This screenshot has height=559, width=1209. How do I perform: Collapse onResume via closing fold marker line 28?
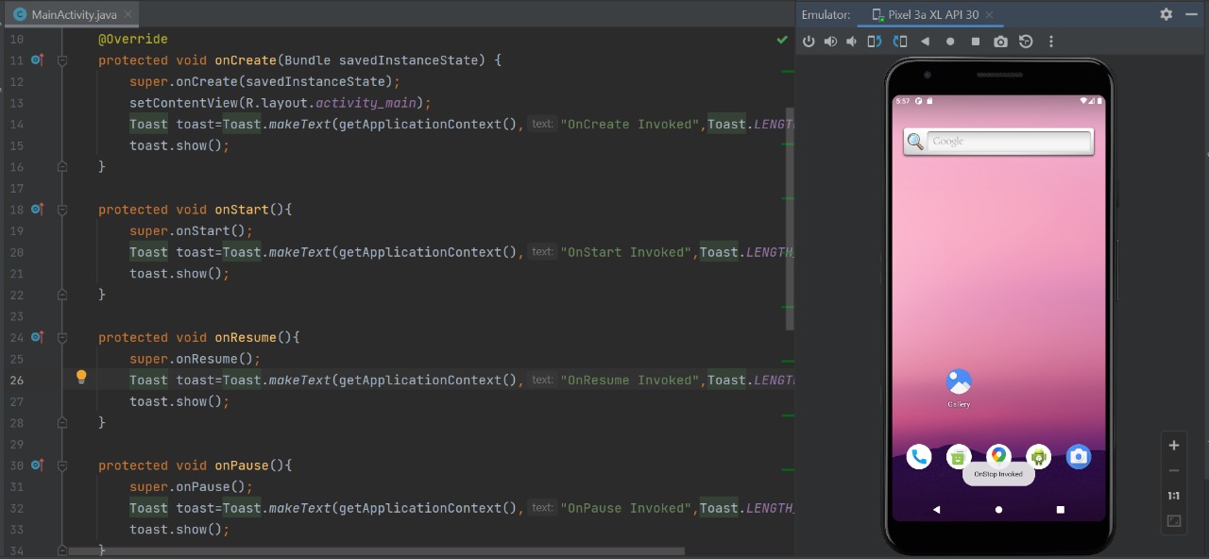pyautogui.click(x=62, y=423)
